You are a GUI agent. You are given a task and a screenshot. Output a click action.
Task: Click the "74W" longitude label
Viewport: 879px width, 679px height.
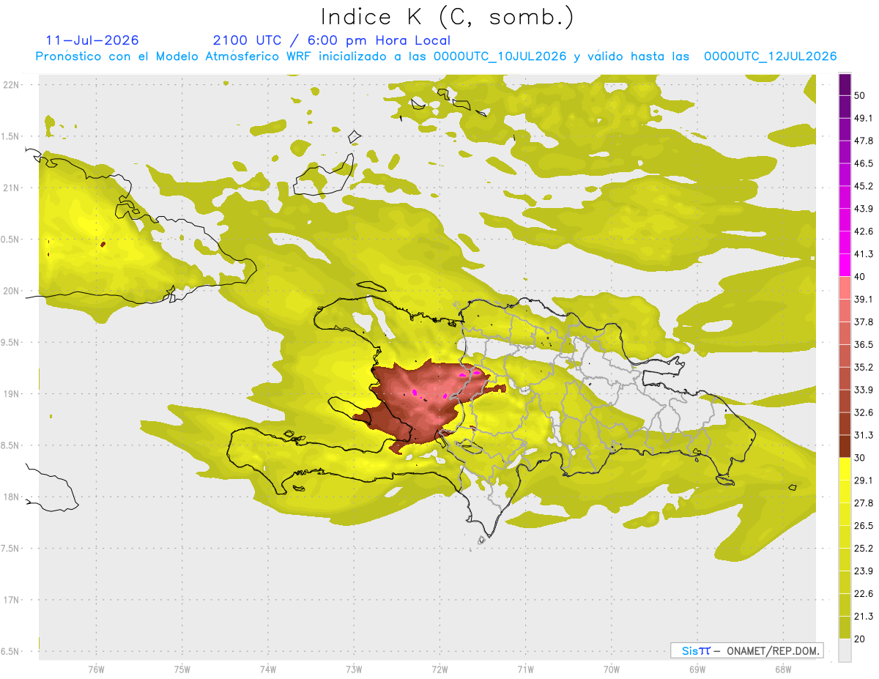pos(268,669)
